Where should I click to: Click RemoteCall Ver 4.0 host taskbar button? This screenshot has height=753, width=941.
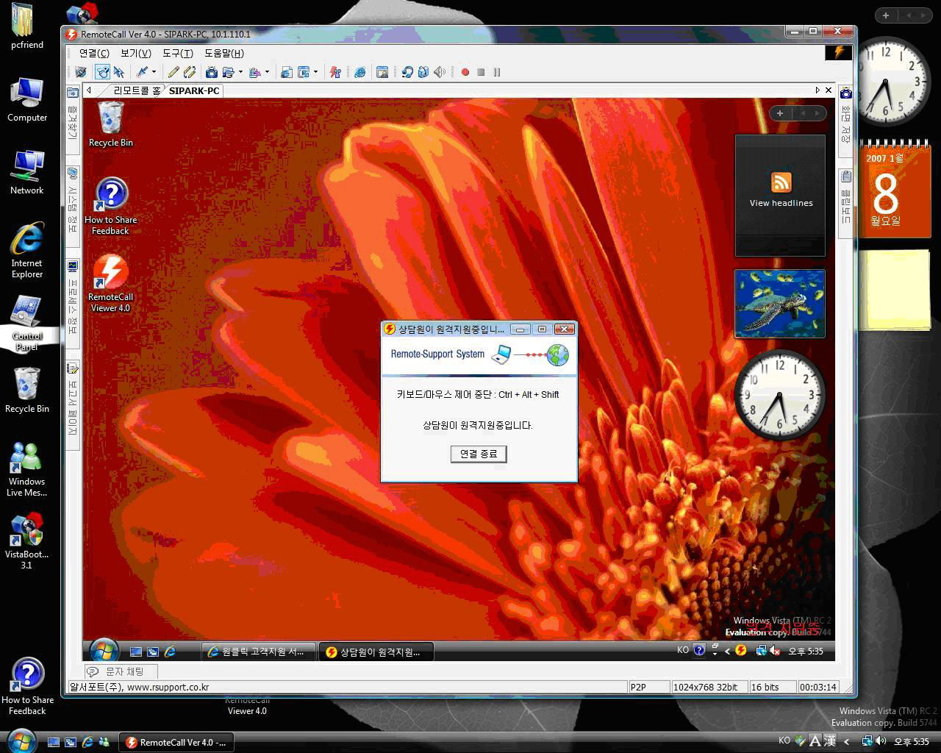pos(176,742)
